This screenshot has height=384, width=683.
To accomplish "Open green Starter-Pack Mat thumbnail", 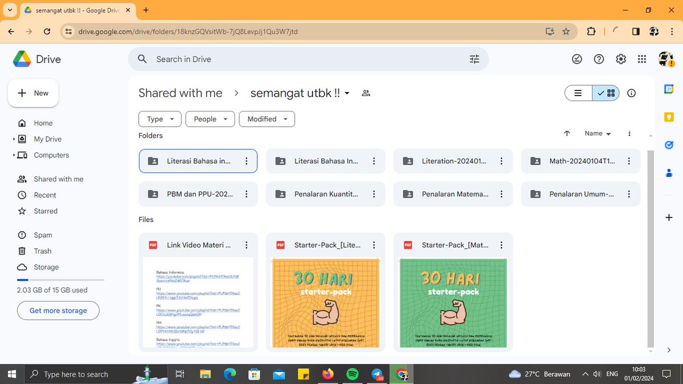I will (x=453, y=302).
